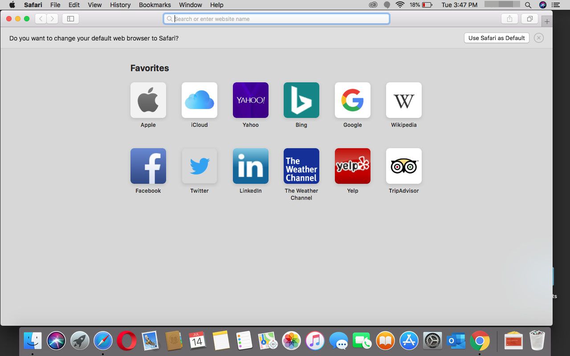
Task: Open the Safari menu
Action: tap(33, 5)
